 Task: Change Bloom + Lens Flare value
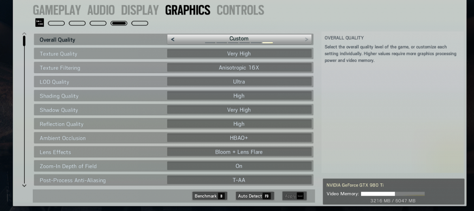[239, 152]
